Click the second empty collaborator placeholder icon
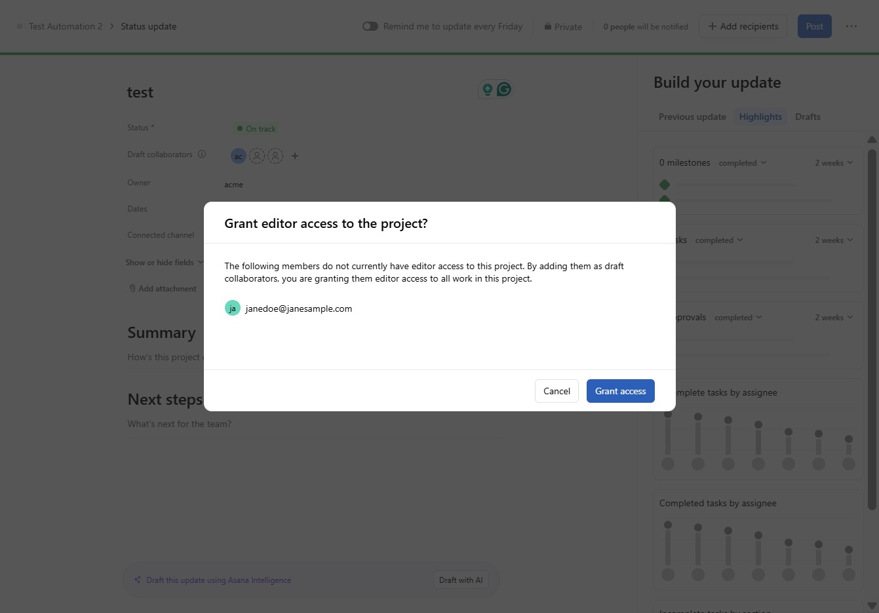This screenshot has height=613, width=879. [275, 156]
